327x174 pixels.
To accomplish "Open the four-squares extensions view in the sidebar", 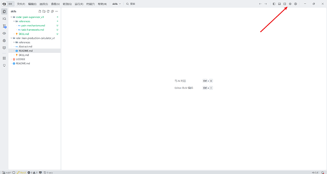I will [x=4, y=58].
